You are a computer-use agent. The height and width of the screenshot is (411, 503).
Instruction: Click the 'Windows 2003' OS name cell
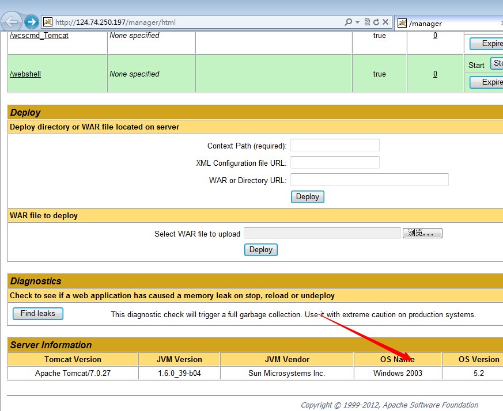point(398,373)
